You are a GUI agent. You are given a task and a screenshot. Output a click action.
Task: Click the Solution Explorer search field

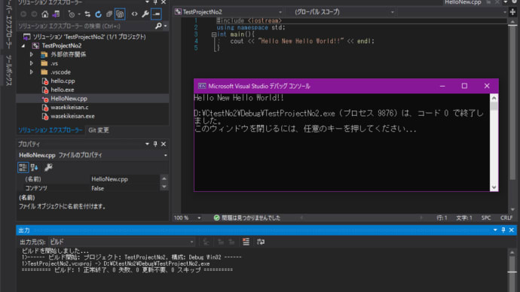(x=86, y=26)
